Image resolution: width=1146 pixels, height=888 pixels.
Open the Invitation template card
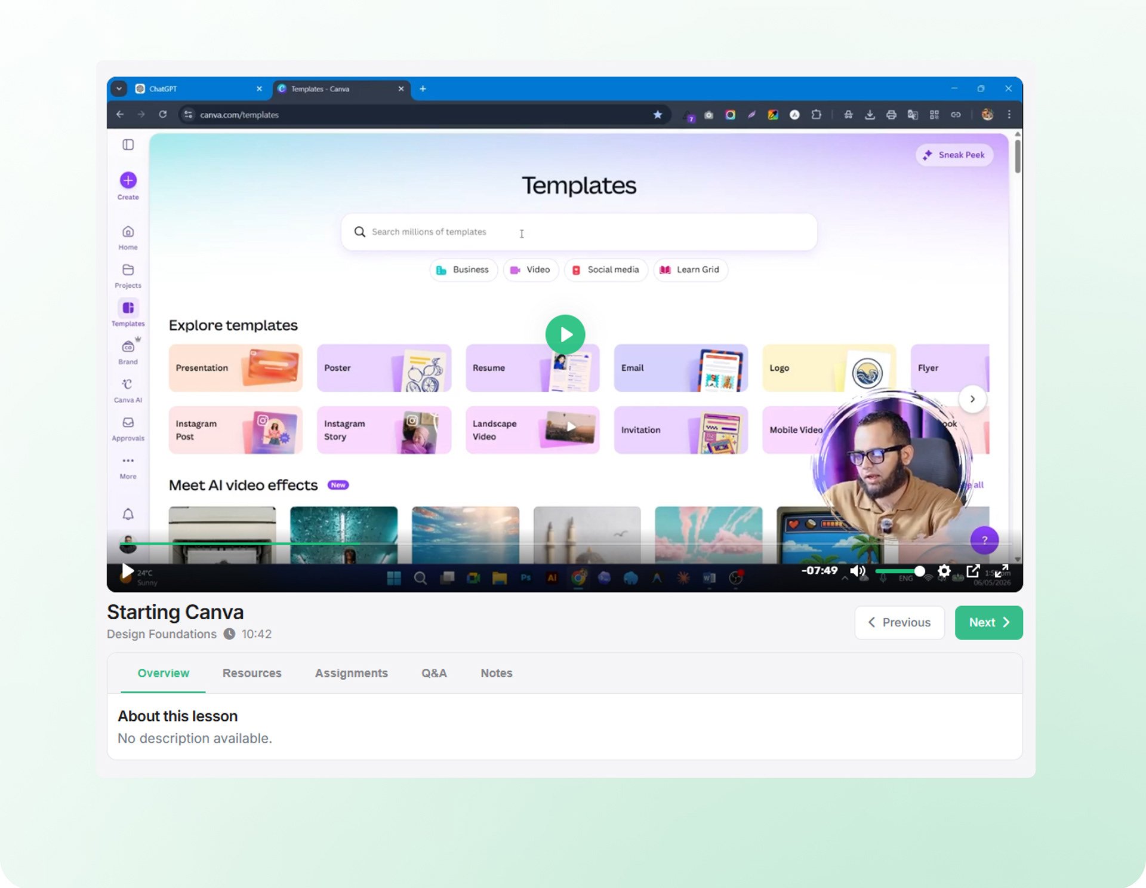[680, 430]
